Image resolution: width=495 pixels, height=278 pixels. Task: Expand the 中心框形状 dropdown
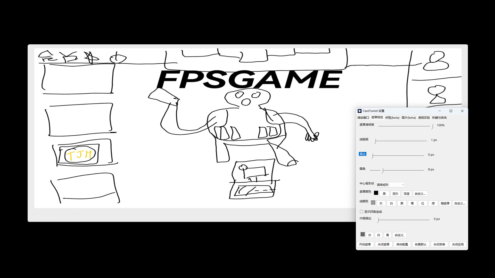click(x=391, y=185)
